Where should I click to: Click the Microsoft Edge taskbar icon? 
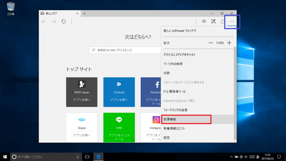point(98,157)
